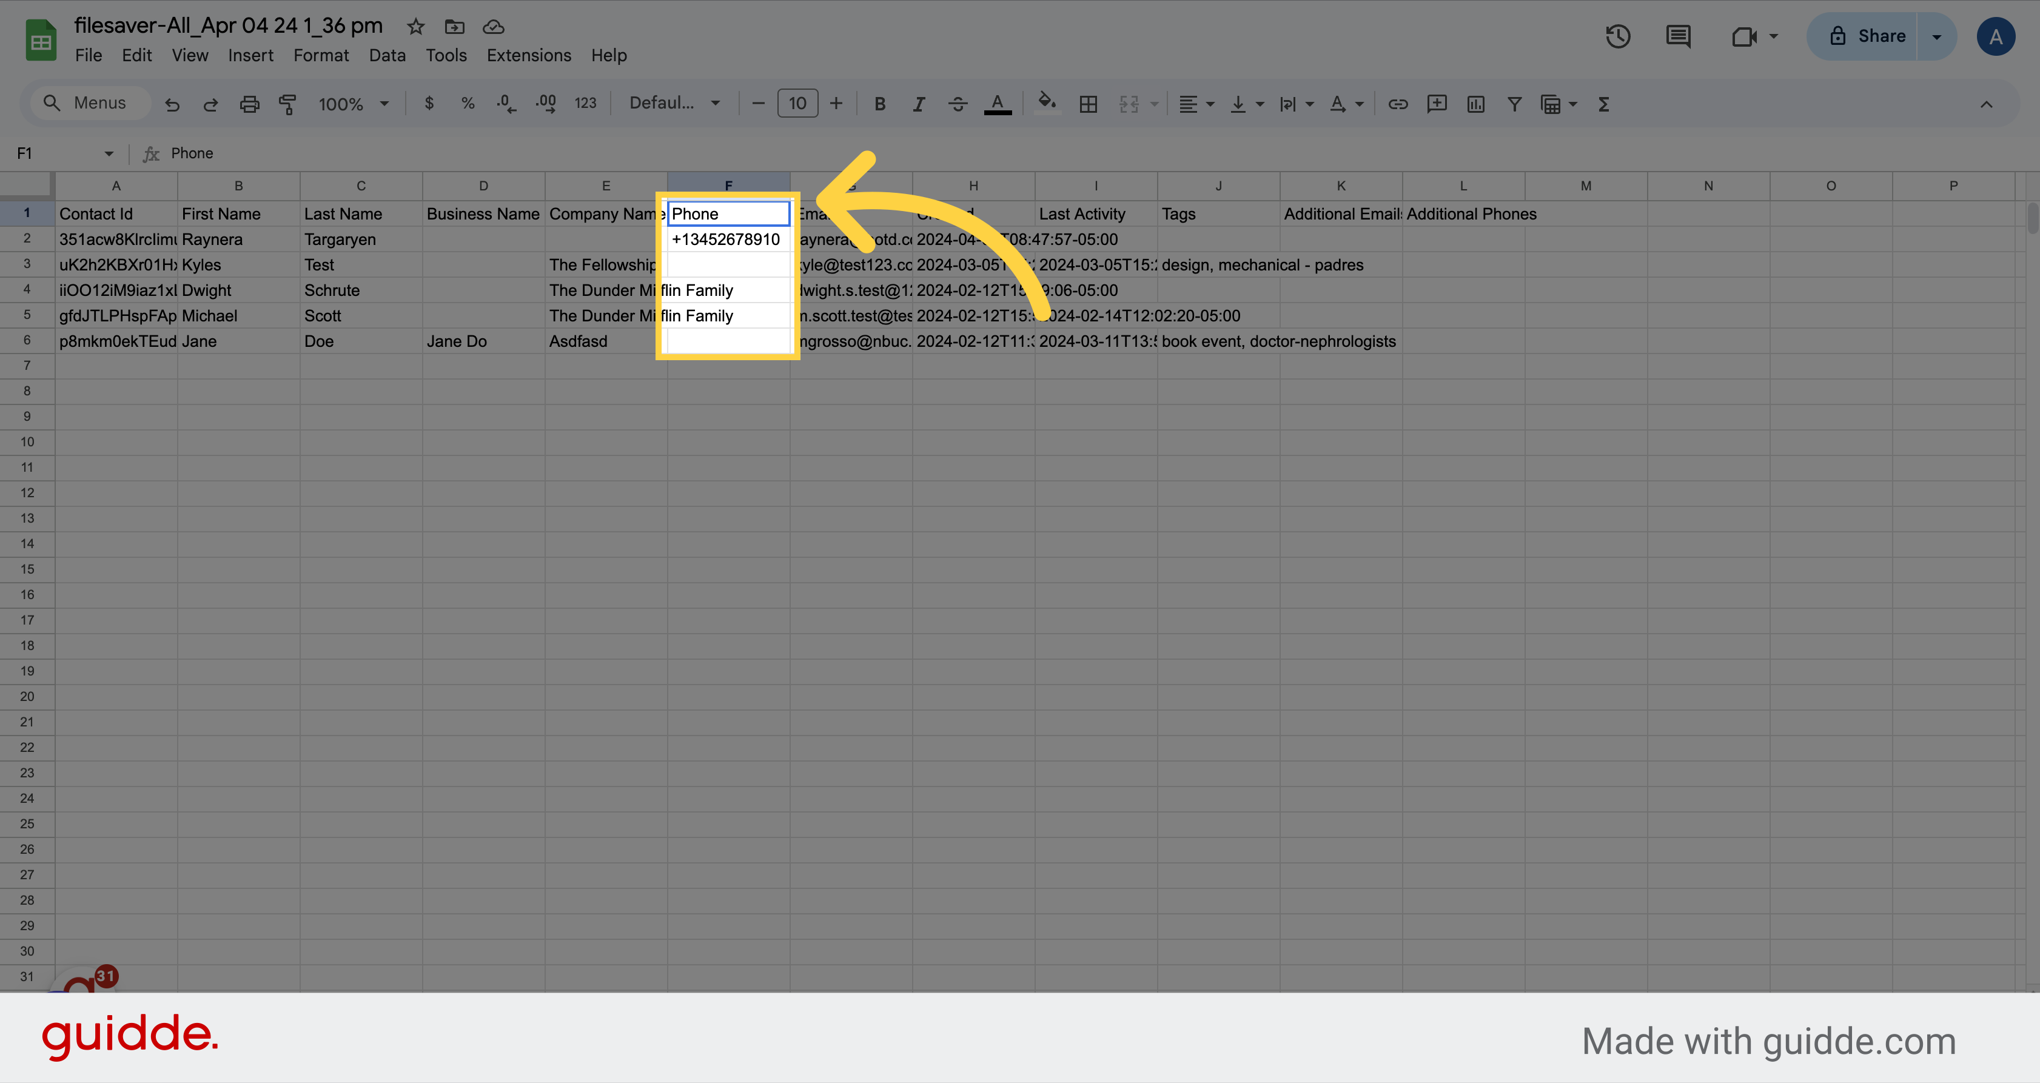
Task: Select column F header
Action: (x=728, y=186)
